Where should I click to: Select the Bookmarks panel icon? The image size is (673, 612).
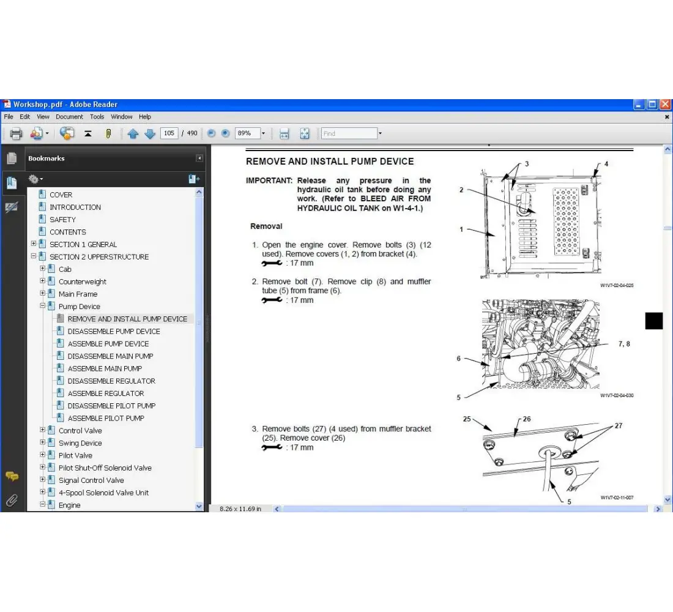[x=12, y=181]
